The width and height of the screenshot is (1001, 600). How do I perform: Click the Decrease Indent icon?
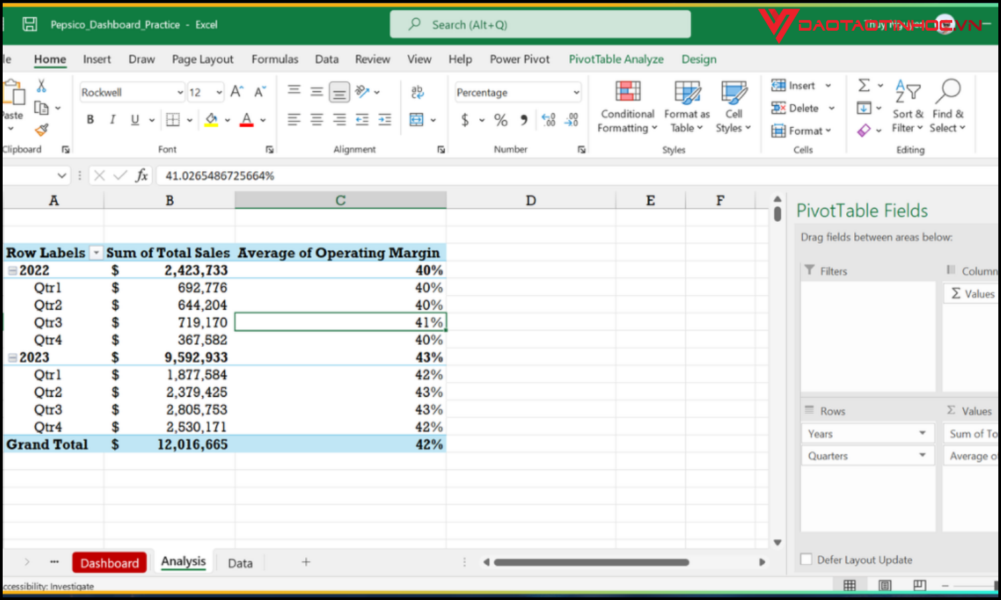pyautogui.click(x=362, y=119)
